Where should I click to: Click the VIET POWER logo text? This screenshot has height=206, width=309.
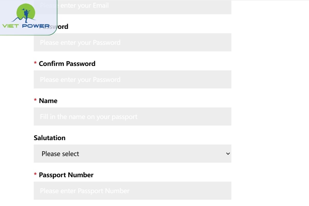pyautogui.click(x=26, y=26)
